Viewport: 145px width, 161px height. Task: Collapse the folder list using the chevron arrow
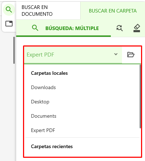(x=116, y=54)
